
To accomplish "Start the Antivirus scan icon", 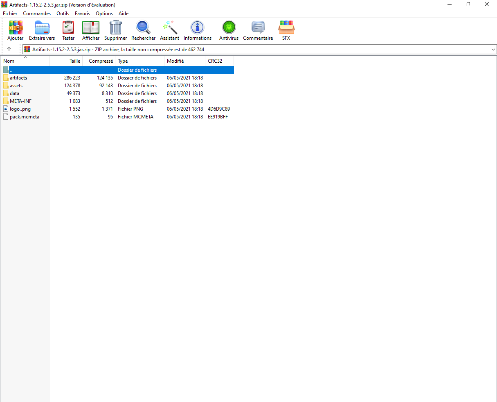I will 229,27.
